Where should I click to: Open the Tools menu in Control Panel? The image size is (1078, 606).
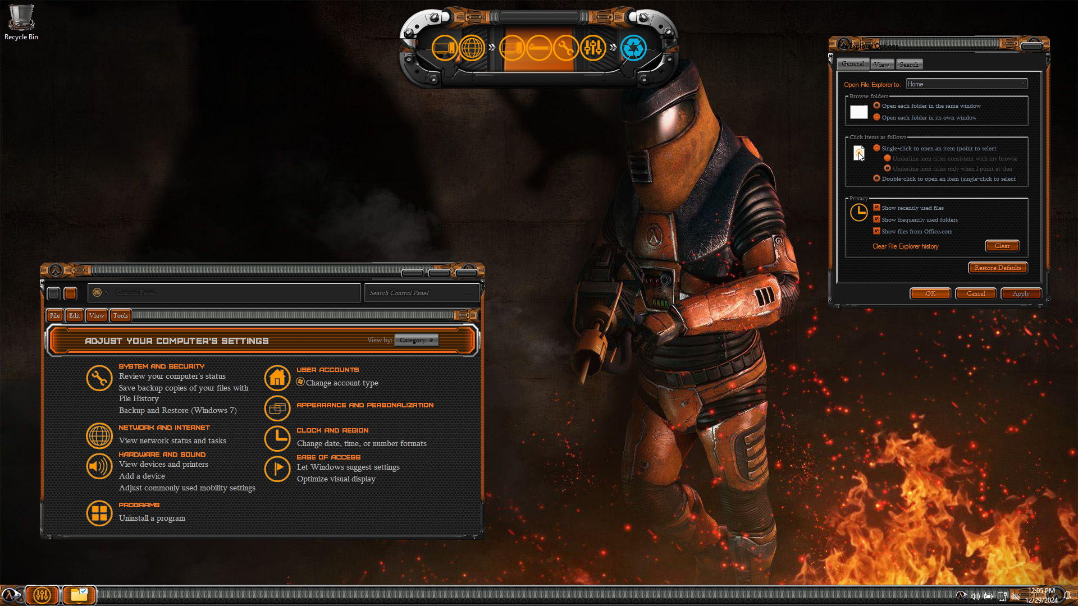click(120, 315)
